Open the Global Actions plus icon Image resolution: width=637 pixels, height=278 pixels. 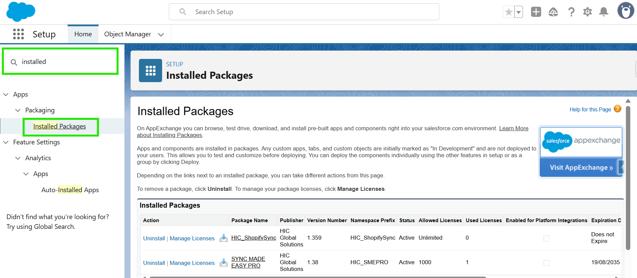[536, 12]
